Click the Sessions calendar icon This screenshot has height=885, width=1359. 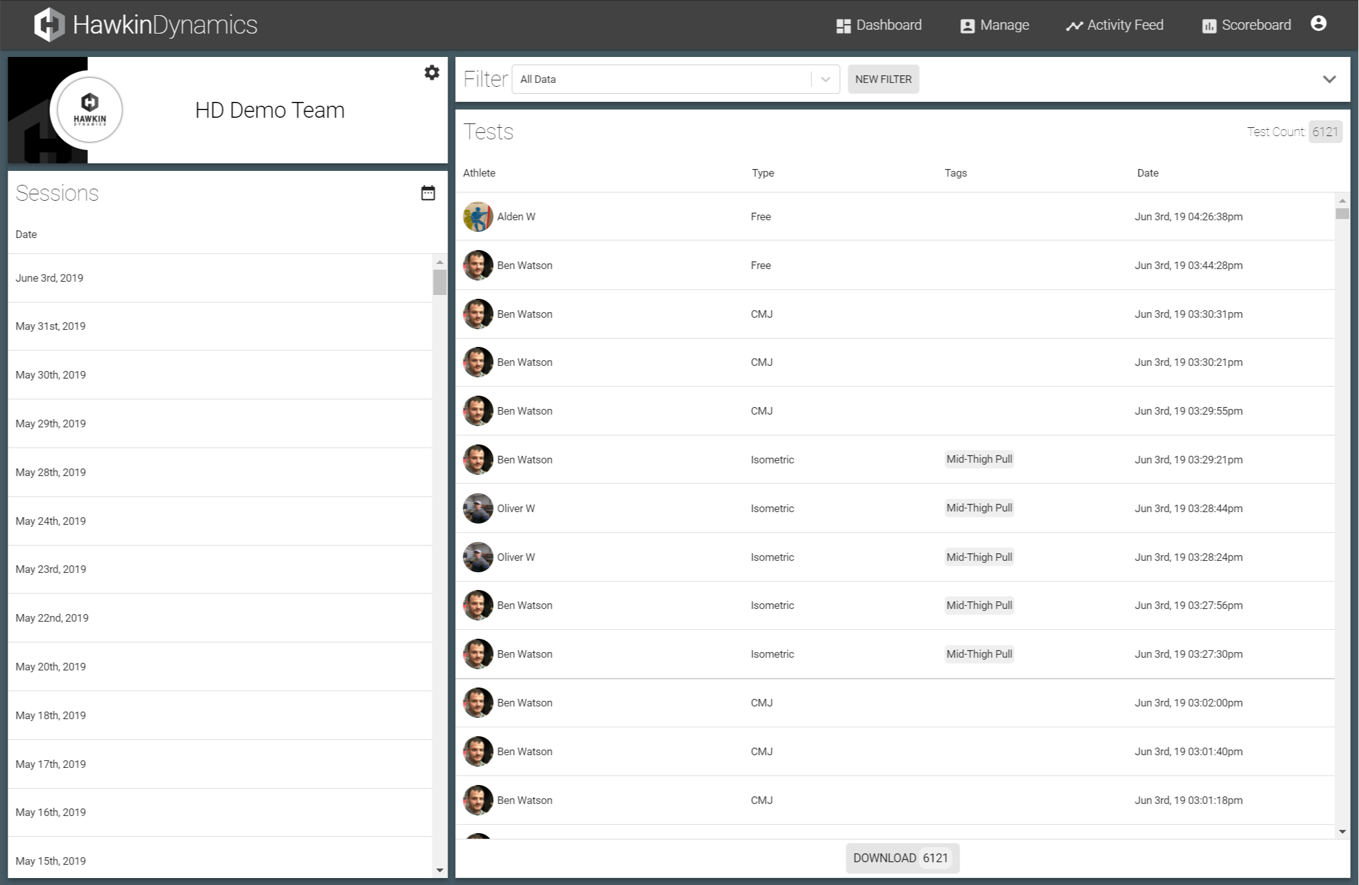click(x=428, y=193)
